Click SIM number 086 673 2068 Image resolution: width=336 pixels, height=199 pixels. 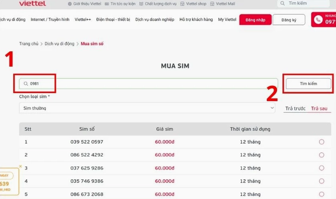click(x=87, y=194)
